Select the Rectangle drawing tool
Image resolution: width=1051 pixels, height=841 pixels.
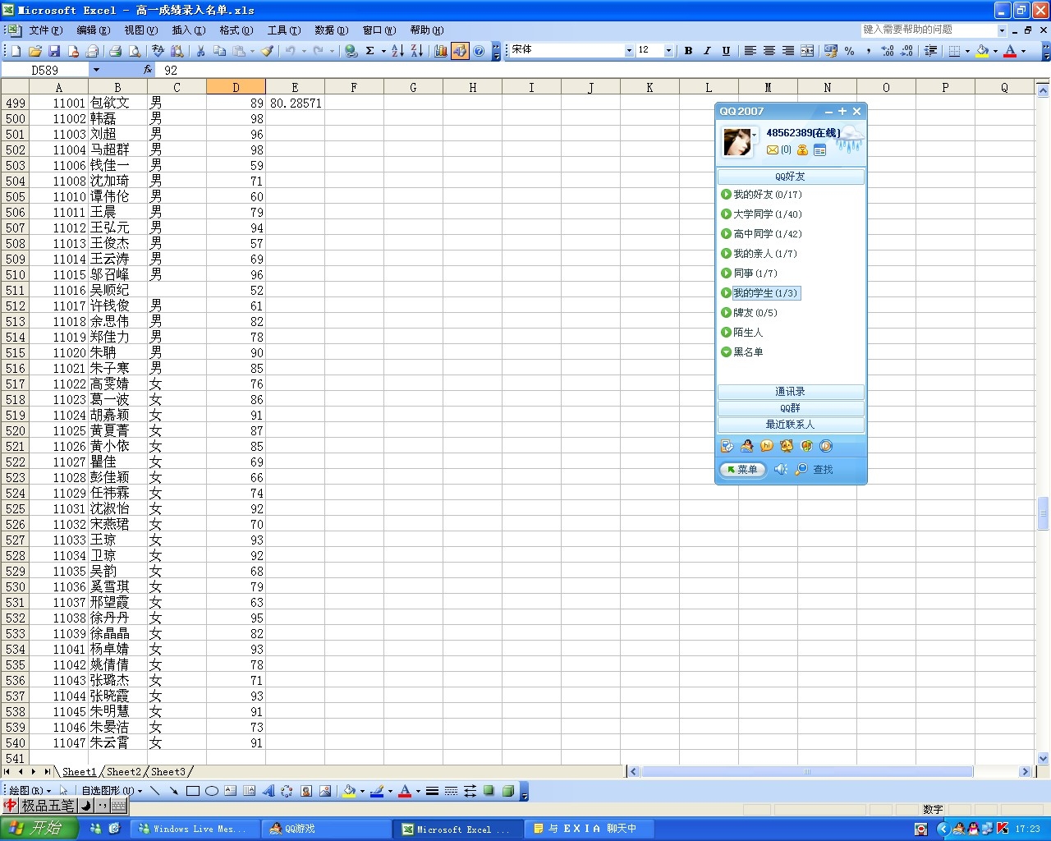(193, 791)
